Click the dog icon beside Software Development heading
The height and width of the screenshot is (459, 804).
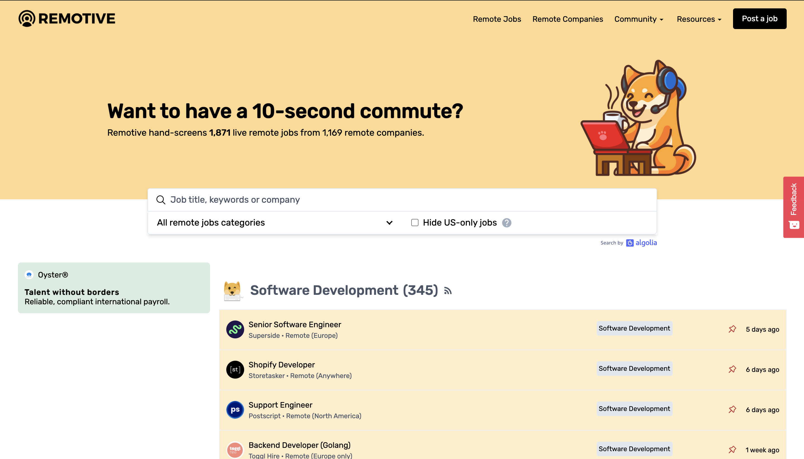coord(232,291)
